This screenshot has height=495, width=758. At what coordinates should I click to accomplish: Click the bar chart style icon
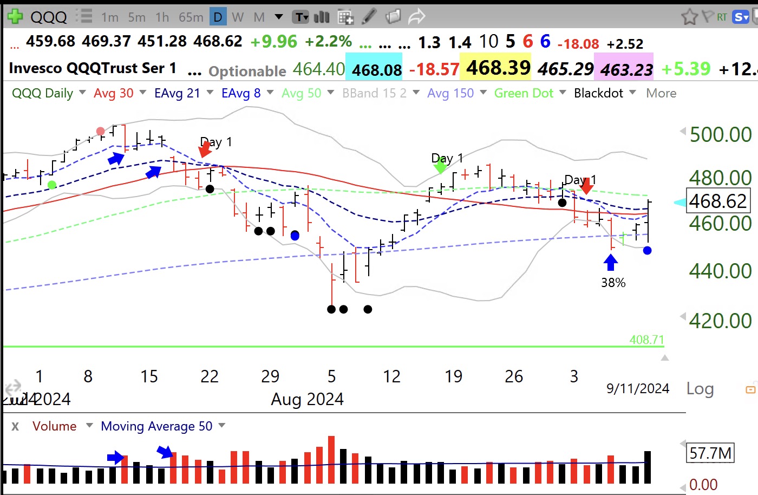[322, 17]
